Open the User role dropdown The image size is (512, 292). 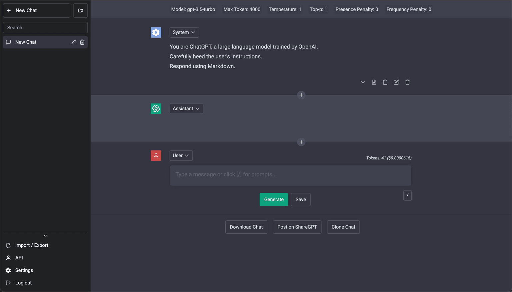(x=181, y=155)
